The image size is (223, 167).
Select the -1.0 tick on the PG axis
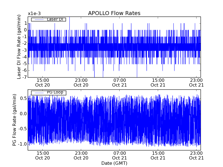pyautogui.click(x=22, y=144)
